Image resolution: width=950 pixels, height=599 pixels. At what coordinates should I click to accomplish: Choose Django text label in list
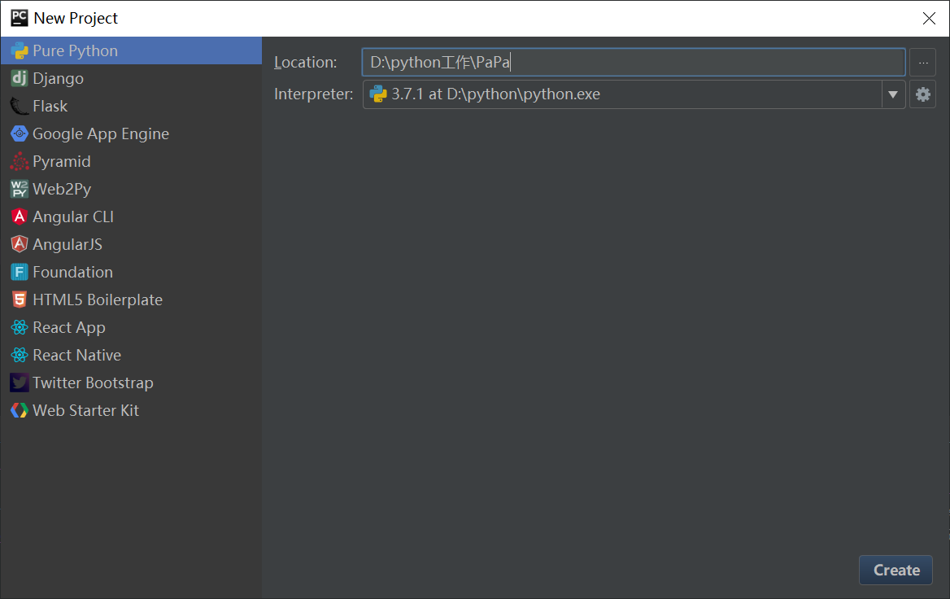pyautogui.click(x=59, y=78)
